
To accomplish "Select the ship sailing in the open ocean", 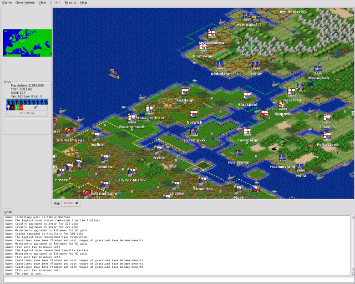I will tap(114, 74).
